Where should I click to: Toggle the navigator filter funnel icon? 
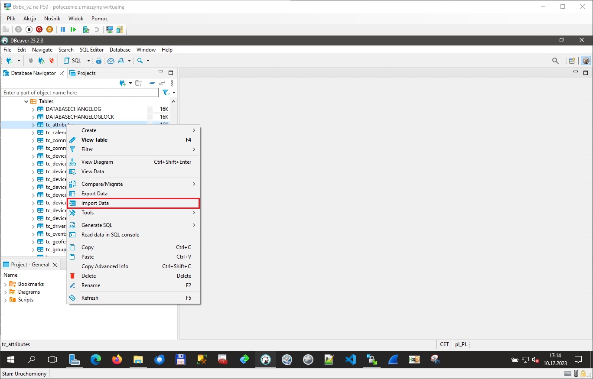click(165, 93)
